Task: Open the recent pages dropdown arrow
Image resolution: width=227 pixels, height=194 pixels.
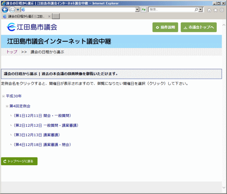Action: coord(18,10)
